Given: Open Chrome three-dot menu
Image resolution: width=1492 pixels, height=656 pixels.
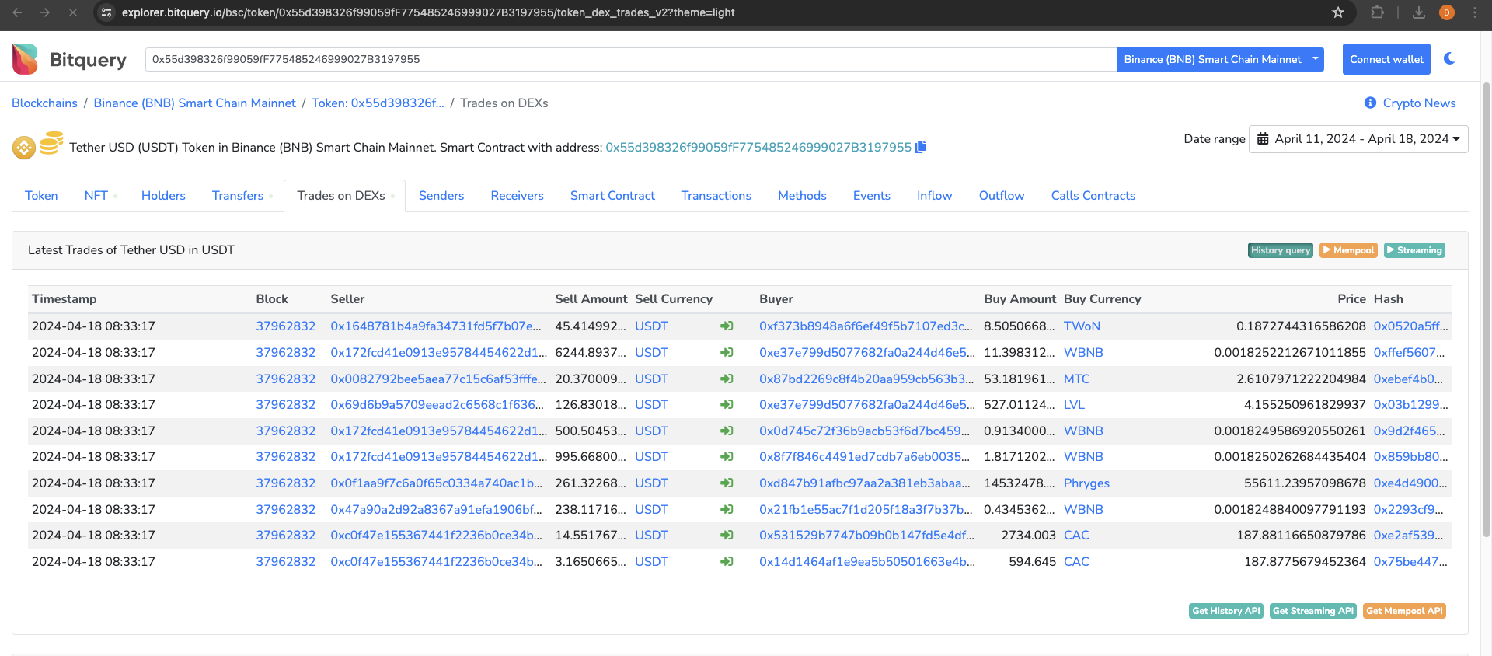Looking at the screenshot, I should 1475,12.
